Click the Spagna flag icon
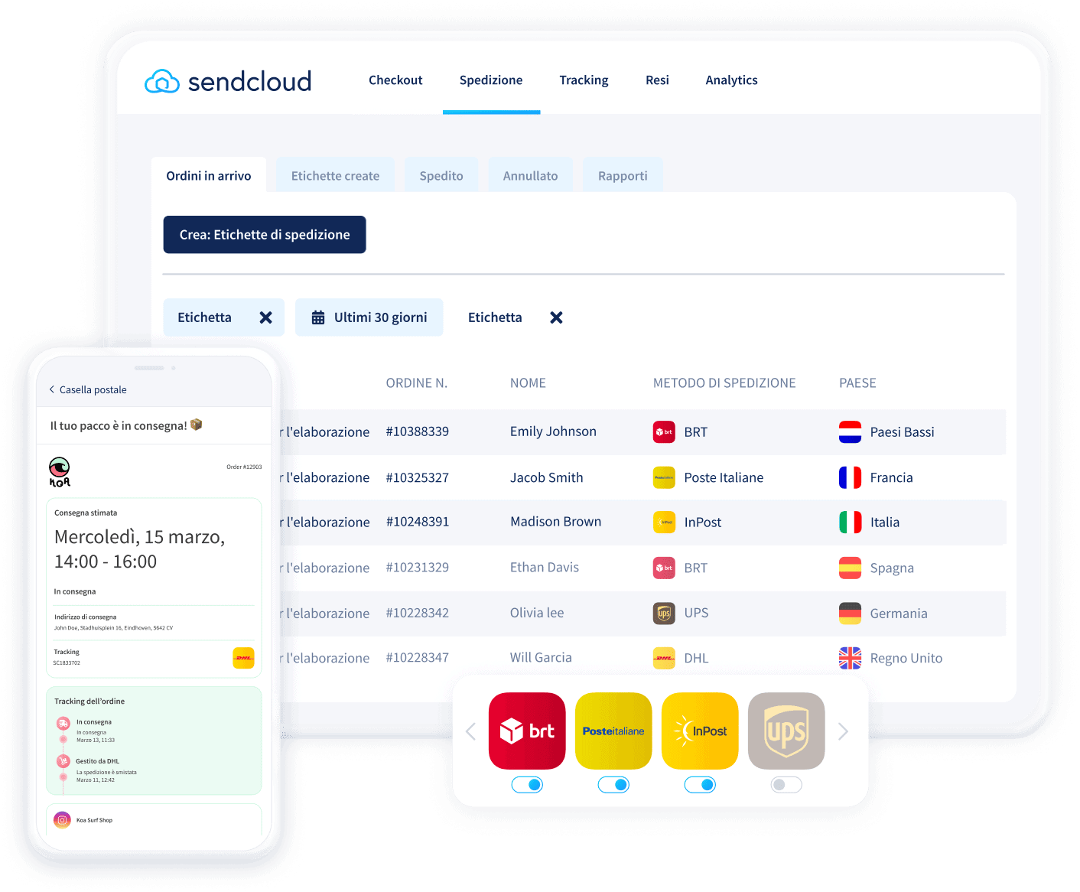Screen dimensions: 1080x892 (850, 568)
